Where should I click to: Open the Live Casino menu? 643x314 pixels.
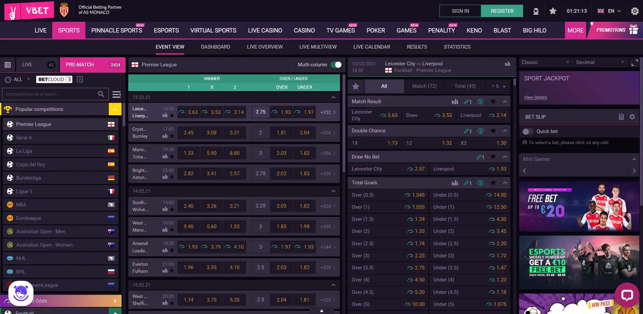click(x=265, y=30)
